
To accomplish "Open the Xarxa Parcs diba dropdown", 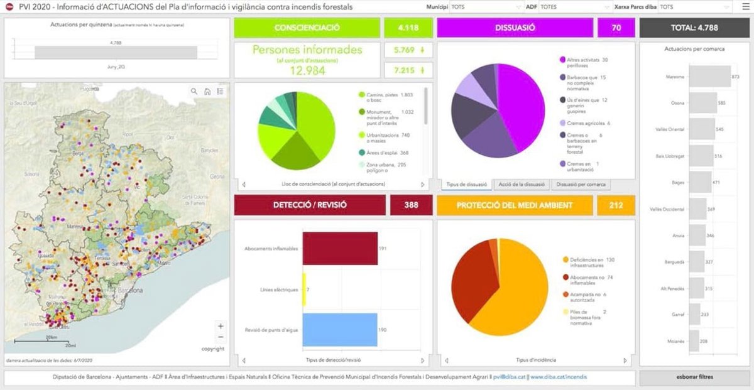I will pos(694,7).
